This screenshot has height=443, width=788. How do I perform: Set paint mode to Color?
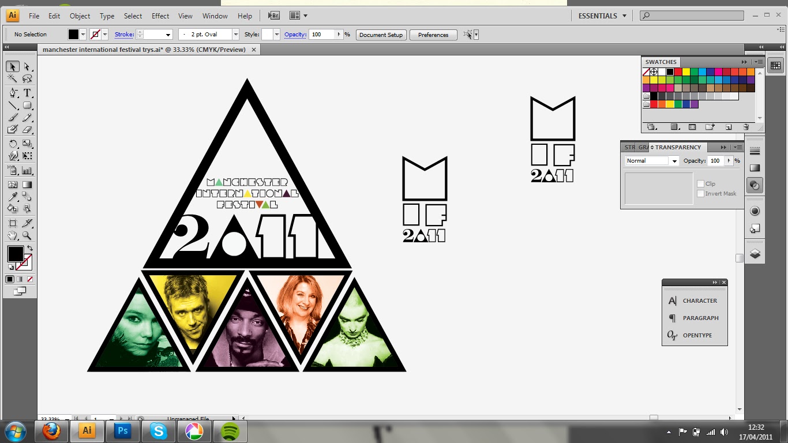(10, 279)
